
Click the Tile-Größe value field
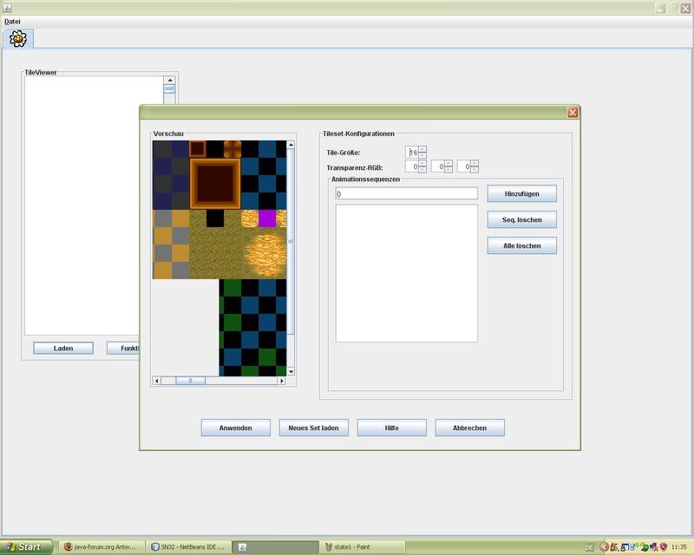click(412, 153)
